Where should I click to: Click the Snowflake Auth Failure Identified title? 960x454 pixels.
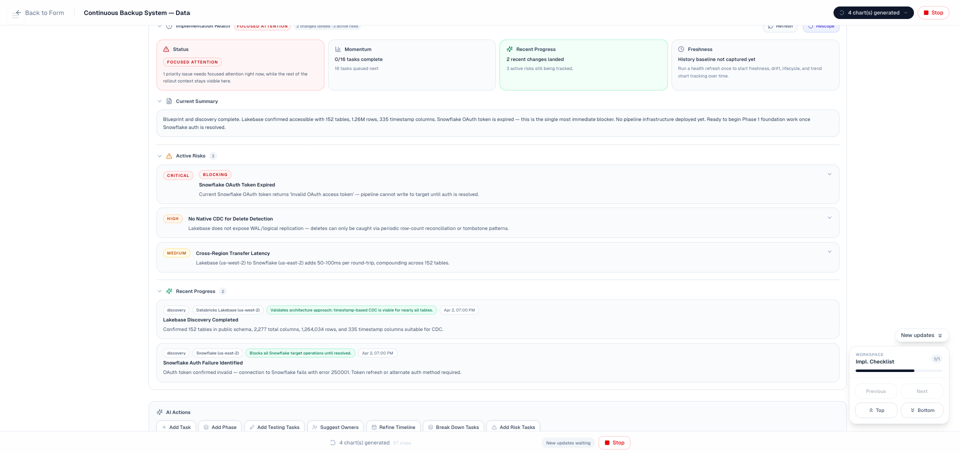[x=203, y=363]
